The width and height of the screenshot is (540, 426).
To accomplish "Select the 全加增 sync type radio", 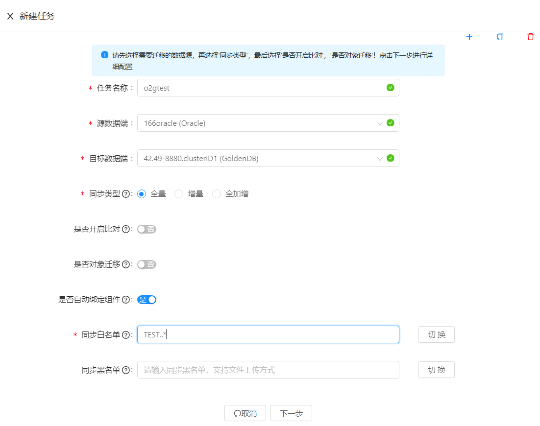I will click(x=216, y=194).
